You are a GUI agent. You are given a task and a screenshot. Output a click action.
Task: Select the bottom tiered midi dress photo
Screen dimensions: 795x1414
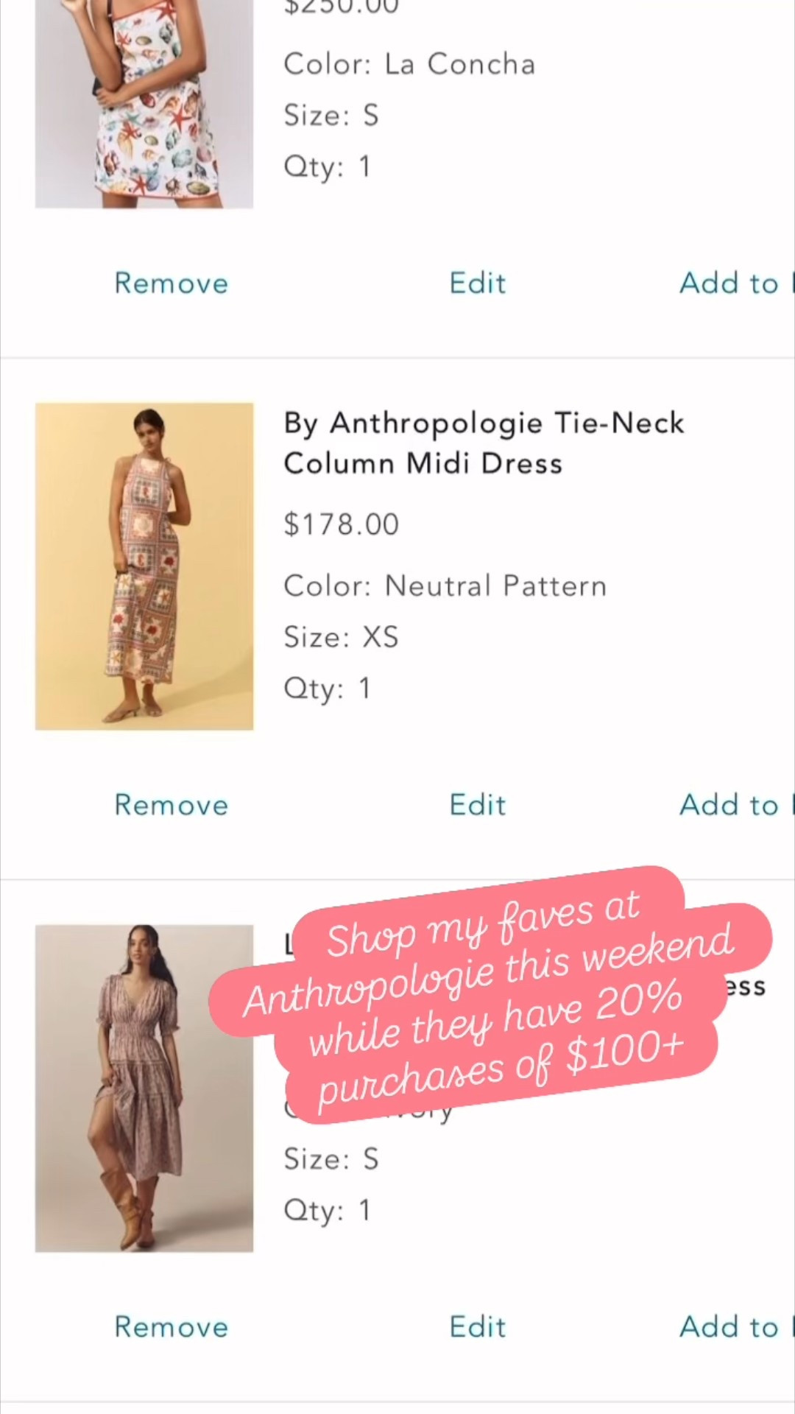tap(144, 1086)
